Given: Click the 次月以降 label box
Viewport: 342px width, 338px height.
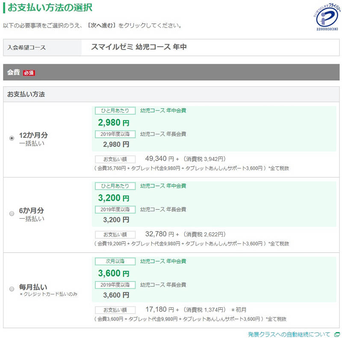Looking at the screenshot, I should click(x=115, y=261).
